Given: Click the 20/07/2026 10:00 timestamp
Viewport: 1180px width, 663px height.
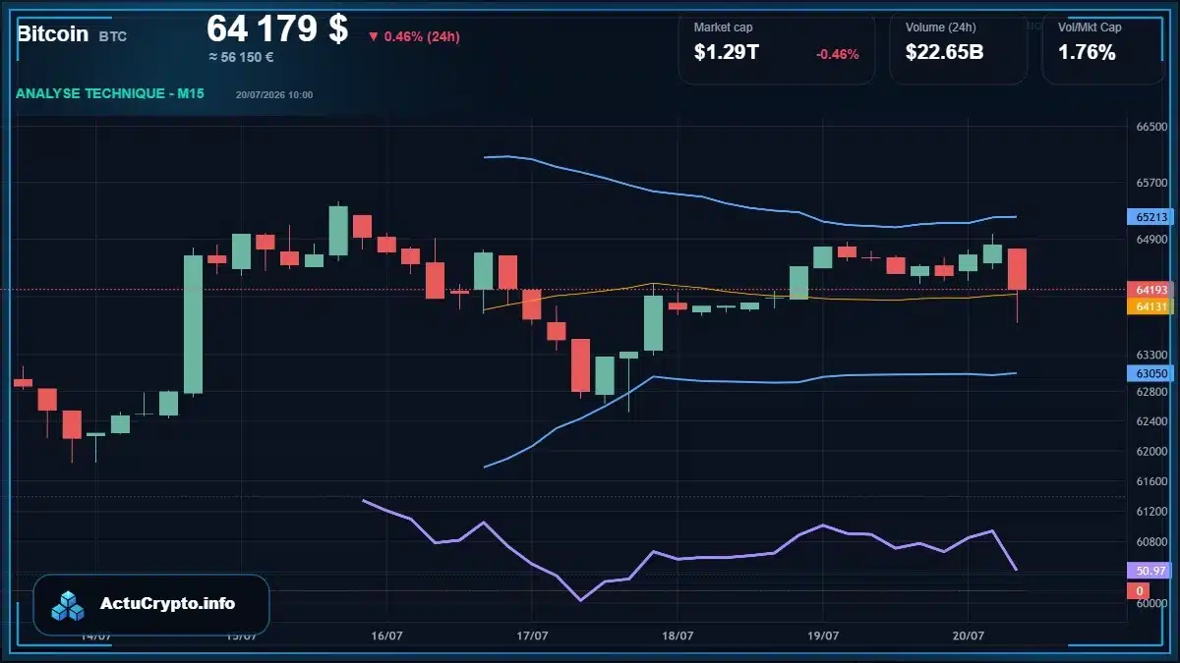Looking at the screenshot, I should point(274,95).
